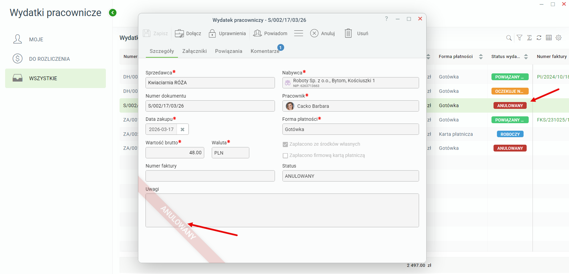Click Usuń delete button

point(357,33)
